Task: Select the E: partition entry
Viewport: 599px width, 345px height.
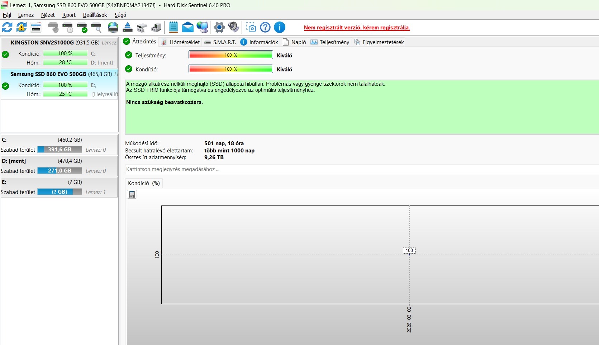Action: (x=59, y=187)
